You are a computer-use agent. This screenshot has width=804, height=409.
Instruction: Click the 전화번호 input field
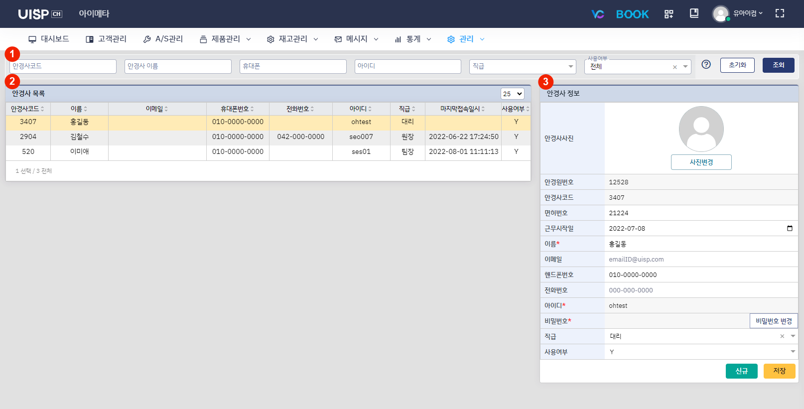(x=701, y=290)
